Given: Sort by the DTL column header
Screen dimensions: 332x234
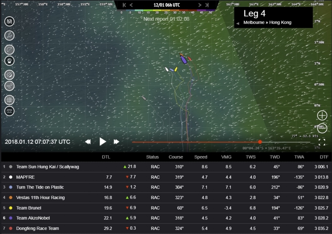Looking at the screenshot, I should [x=106, y=157].
